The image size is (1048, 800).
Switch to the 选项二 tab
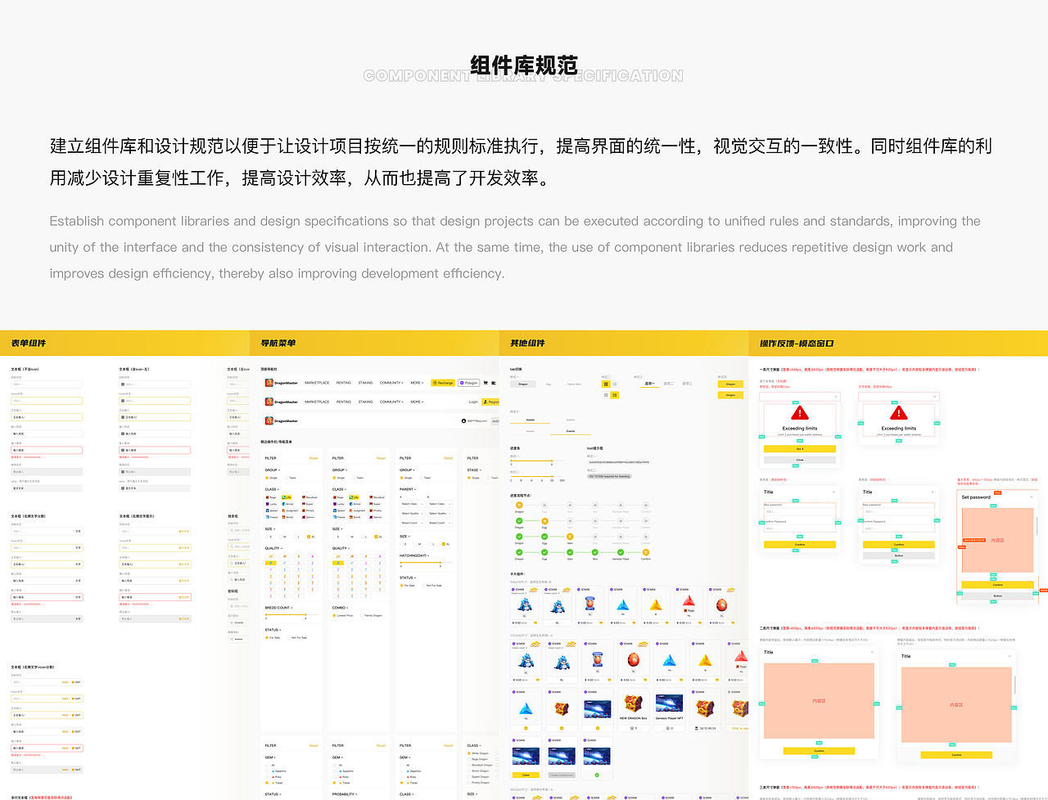(x=668, y=384)
